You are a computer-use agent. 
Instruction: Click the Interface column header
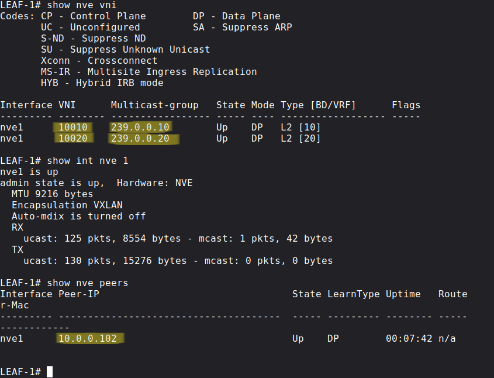tap(23, 105)
